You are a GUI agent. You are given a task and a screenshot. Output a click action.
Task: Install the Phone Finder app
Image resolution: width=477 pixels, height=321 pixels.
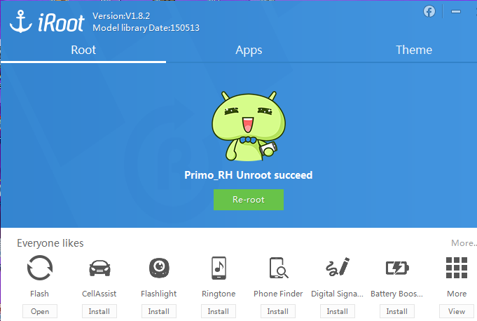click(x=278, y=311)
